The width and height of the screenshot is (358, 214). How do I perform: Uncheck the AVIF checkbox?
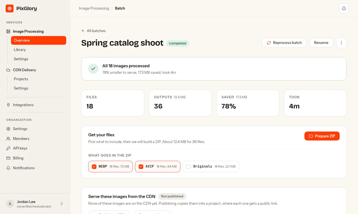[141, 166]
